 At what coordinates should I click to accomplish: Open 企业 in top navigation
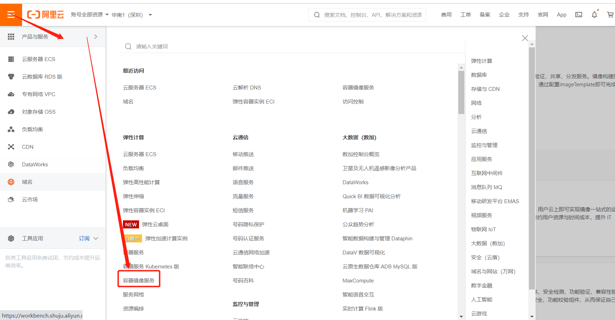(504, 15)
